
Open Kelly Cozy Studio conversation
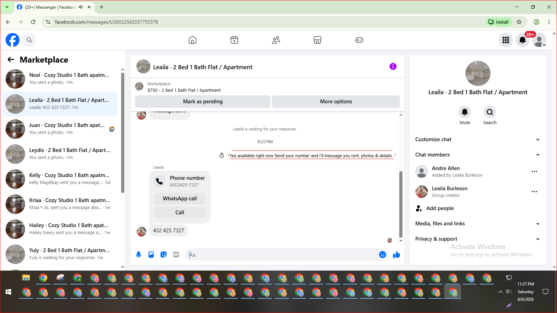pyautogui.click(x=60, y=179)
